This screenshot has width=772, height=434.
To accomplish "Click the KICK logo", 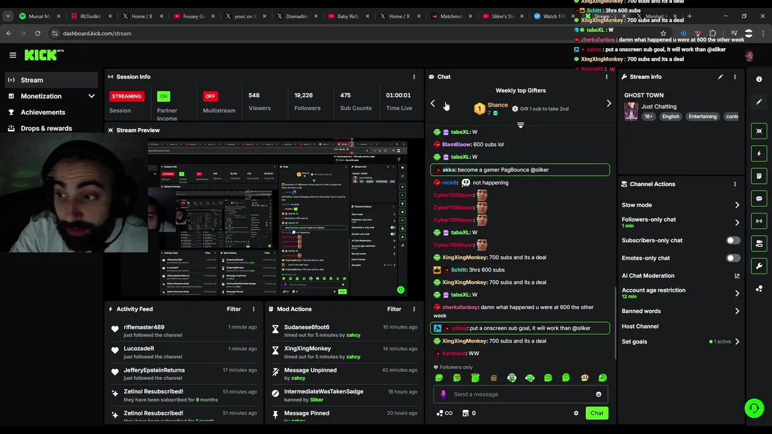I will tap(44, 55).
